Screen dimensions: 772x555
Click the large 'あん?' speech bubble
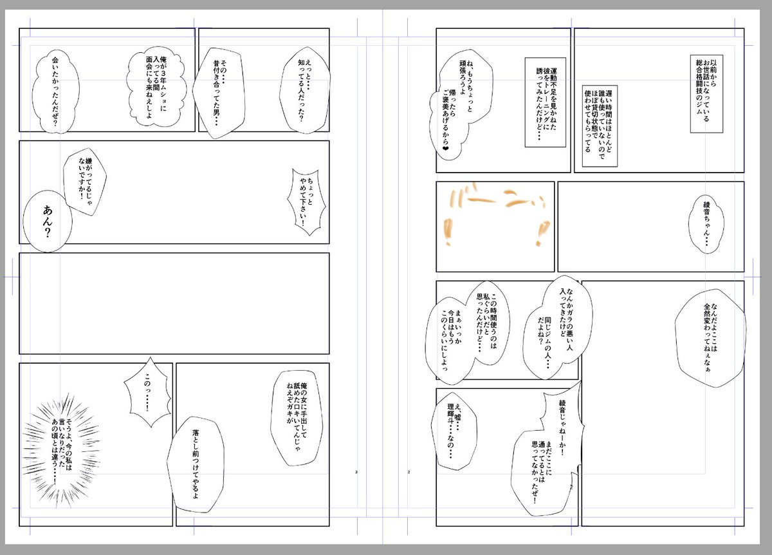pos(47,221)
